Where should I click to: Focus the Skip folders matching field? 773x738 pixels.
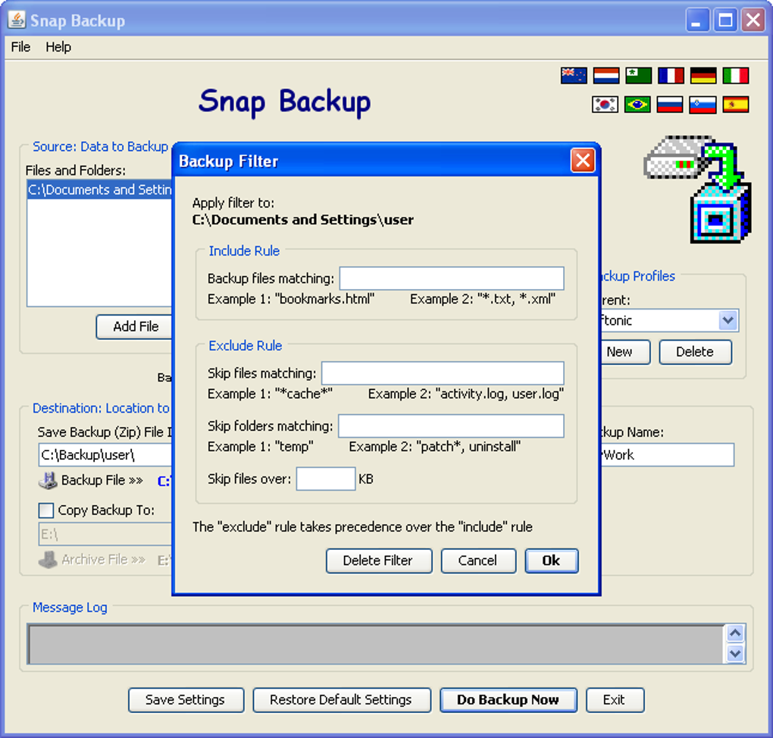pyautogui.click(x=451, y=426)
